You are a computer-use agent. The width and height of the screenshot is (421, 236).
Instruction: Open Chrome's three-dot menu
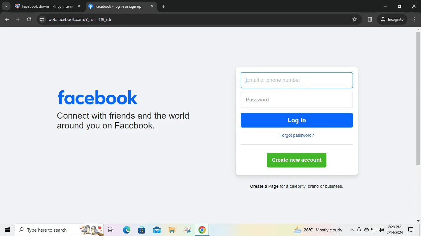click(414, 19)
